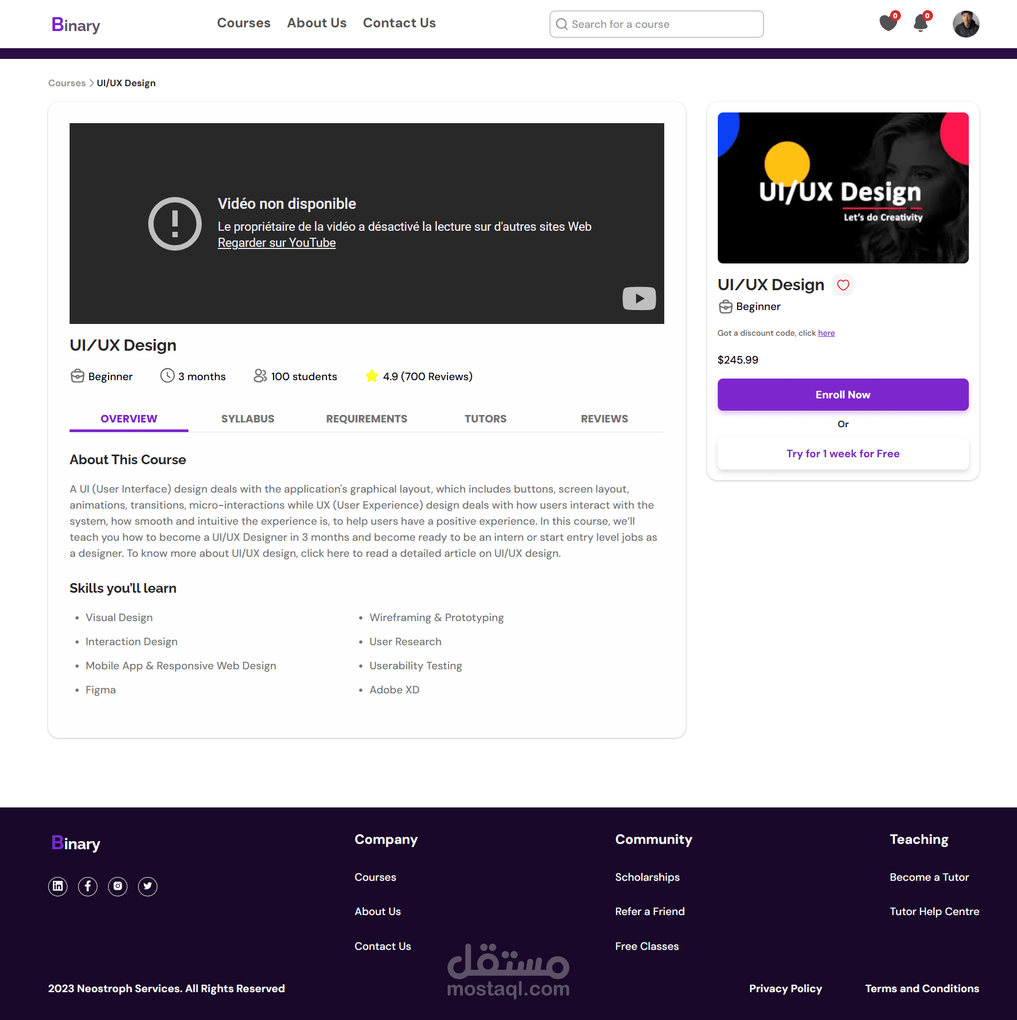Follow the discount code 'here' link
The image size is (1017, 1020).
[826, 333]
